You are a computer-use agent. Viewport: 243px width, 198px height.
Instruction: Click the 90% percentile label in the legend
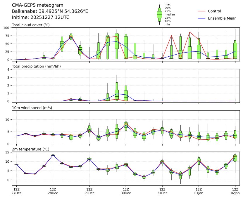click(167, 8)
